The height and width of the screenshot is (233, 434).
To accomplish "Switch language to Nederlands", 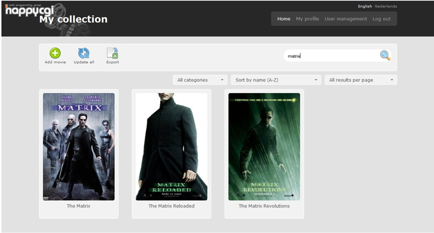I will pyautogui.click(x=386, y=6).
